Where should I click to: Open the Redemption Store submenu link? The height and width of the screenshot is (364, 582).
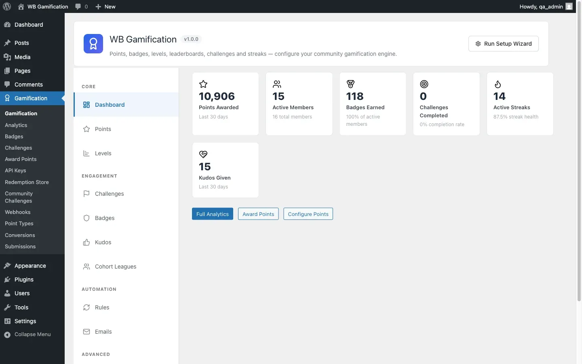[27, 182]
